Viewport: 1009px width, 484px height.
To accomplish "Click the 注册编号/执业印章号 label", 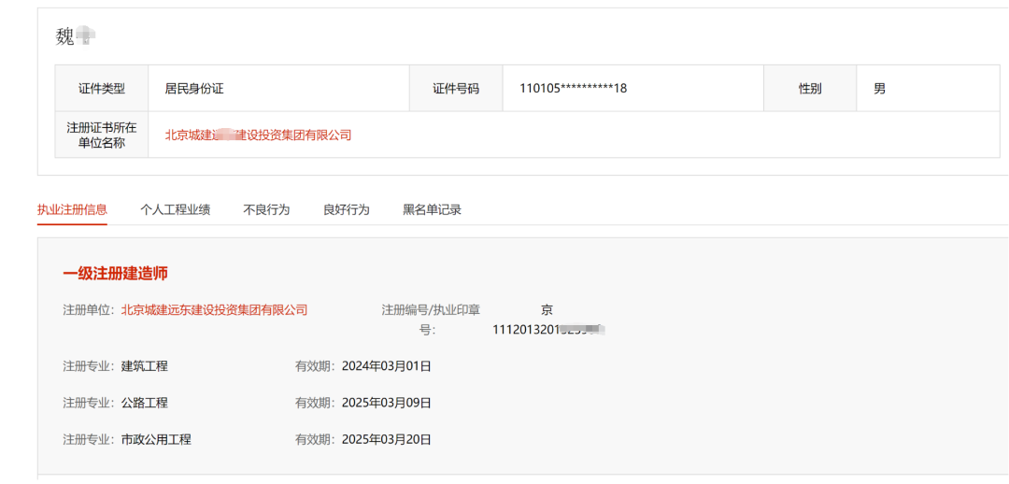I will click(430, 310).
